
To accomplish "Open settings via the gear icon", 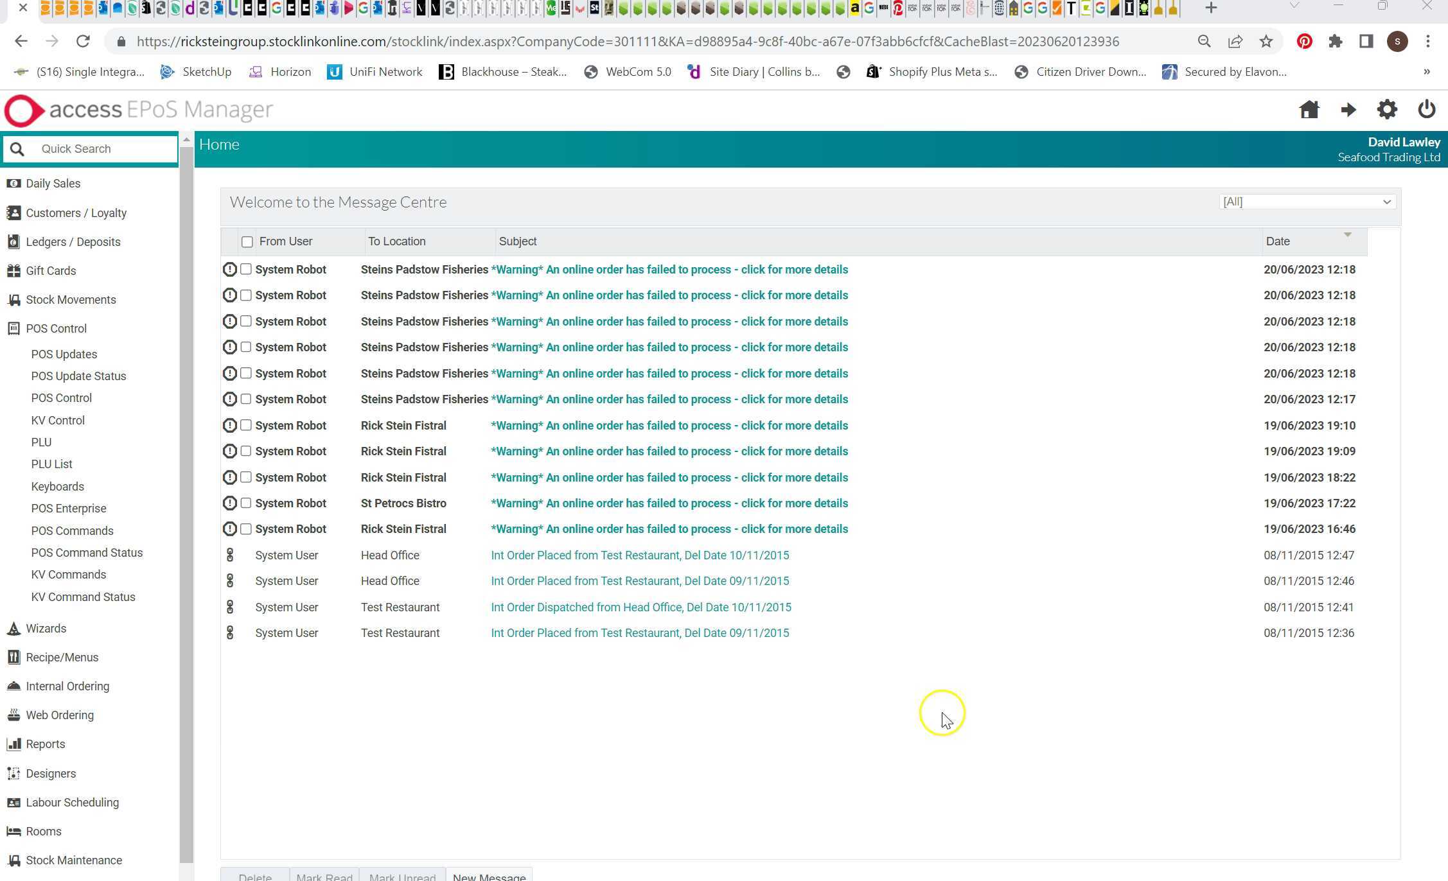I will (1387, 110).
